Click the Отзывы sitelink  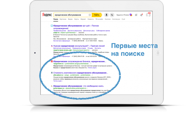click(90, 48)
